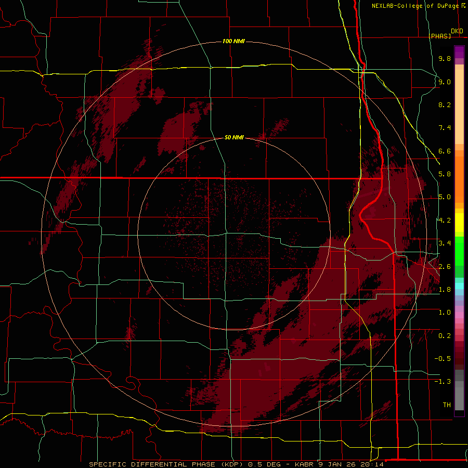The width and height of the screenshot is (468, 468).
Task: Pick the bright green band on the colorbar
Action: click(x=459, y=251)
